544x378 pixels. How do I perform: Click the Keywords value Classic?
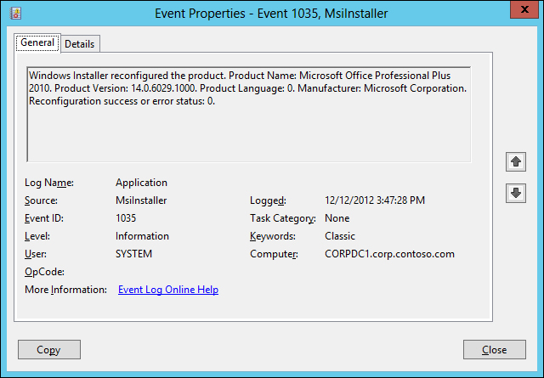(x=340, y=236)
